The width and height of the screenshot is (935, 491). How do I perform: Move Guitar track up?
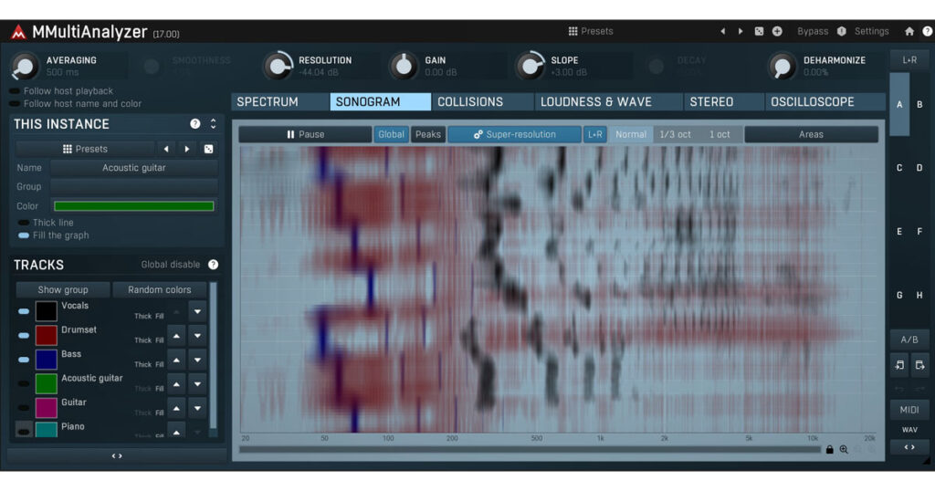tap(176, 409)
